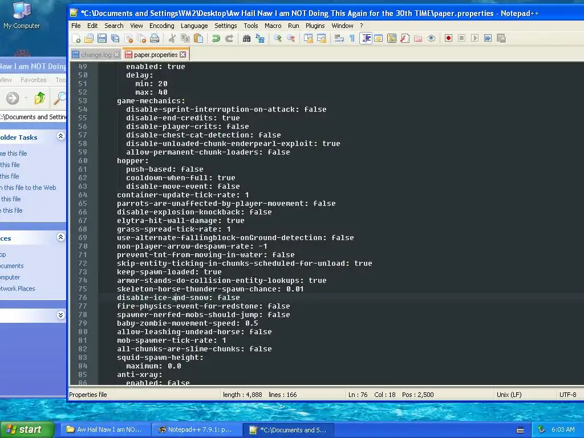Viewport: 584px width, 438px height.
Task: Click the Close All toolbar icon
Action: click(x=141, y=38)
